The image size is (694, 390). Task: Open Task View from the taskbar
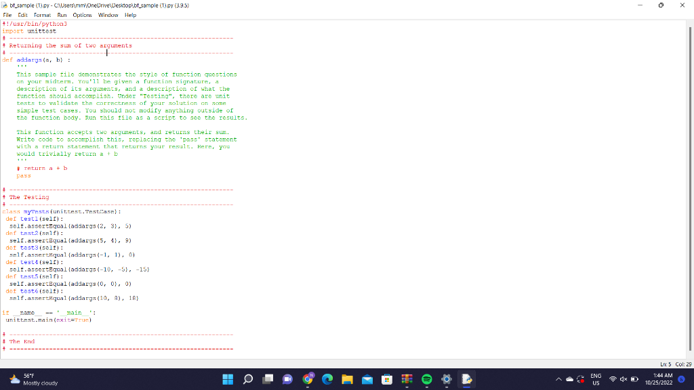(268, 379)
